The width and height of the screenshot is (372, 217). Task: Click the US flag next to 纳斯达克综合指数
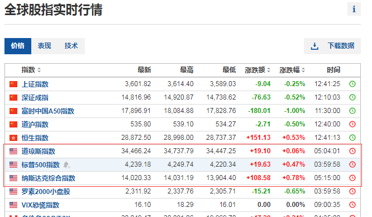[x=13, y=178]
